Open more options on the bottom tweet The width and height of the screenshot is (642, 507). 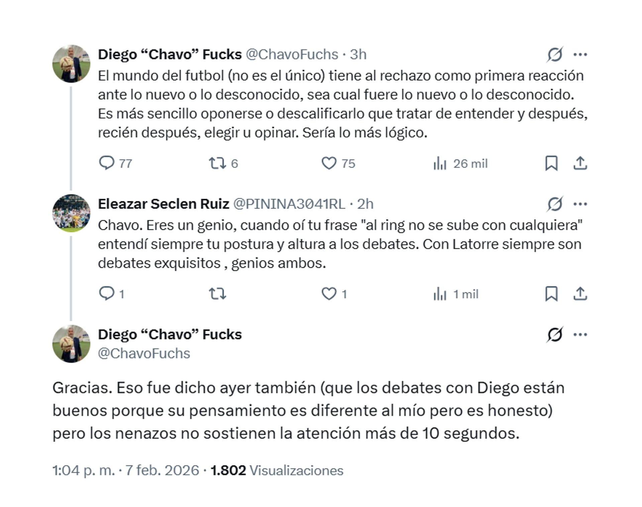click(580, 334)
